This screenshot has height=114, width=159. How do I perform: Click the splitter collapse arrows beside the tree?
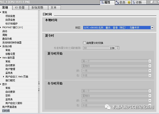[39, 87]
